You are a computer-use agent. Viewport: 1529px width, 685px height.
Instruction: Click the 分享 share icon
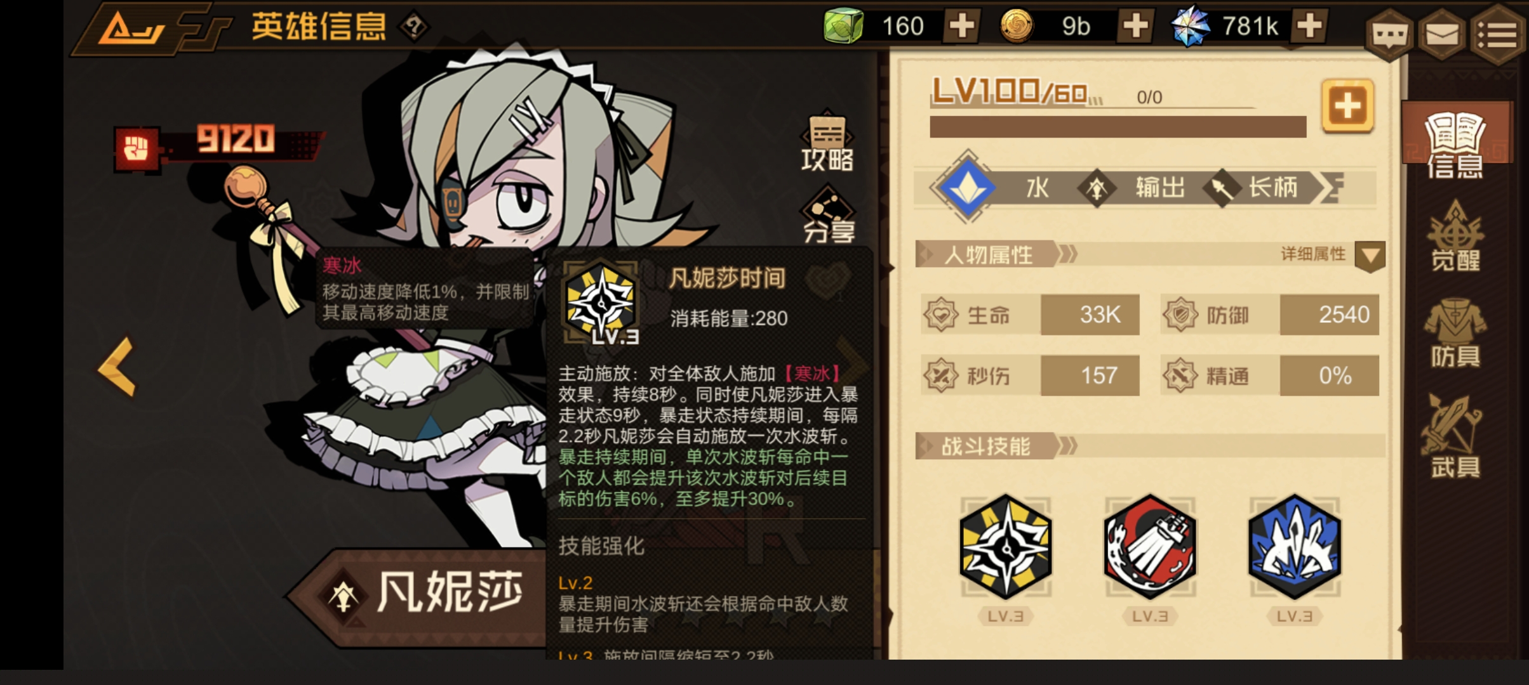[x=829, y=214]
